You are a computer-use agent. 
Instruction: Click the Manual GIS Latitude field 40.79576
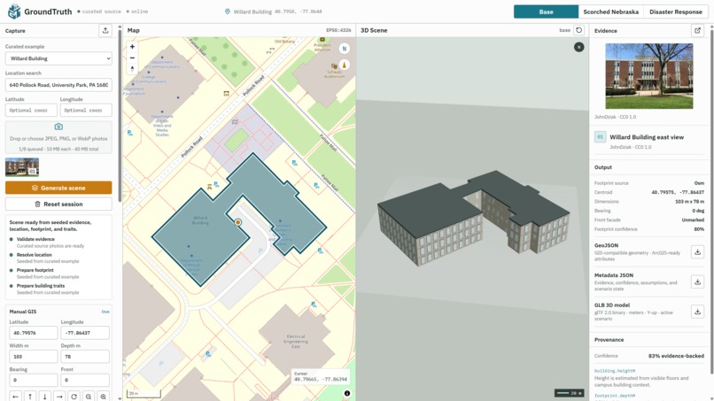point(34,333)
